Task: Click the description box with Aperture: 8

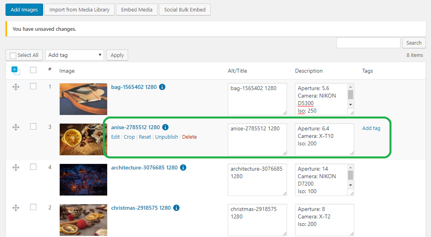Action: click(x=324, y=220)
